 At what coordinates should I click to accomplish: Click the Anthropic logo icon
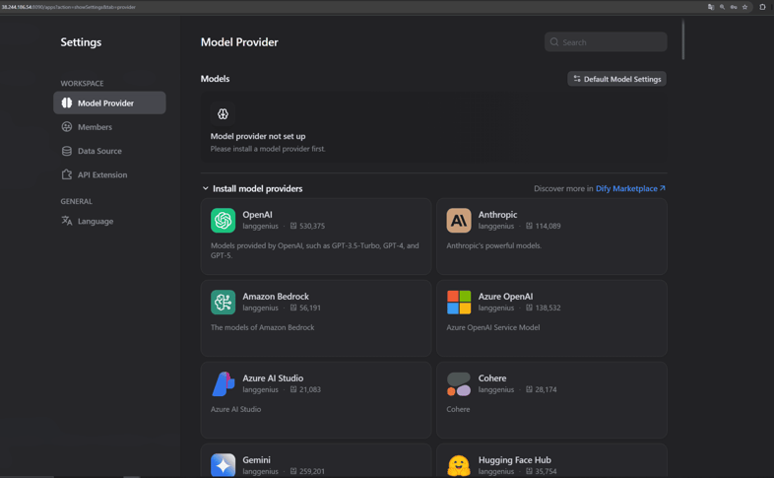459,220
